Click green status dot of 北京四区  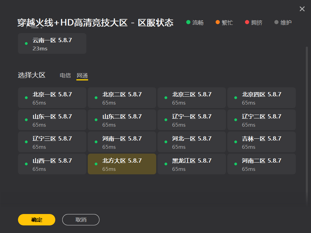point(236,98)
